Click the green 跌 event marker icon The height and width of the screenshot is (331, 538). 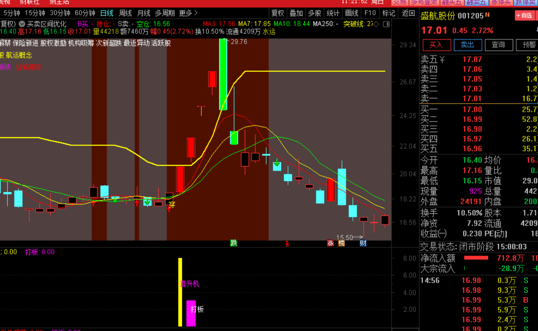point(234,243)
